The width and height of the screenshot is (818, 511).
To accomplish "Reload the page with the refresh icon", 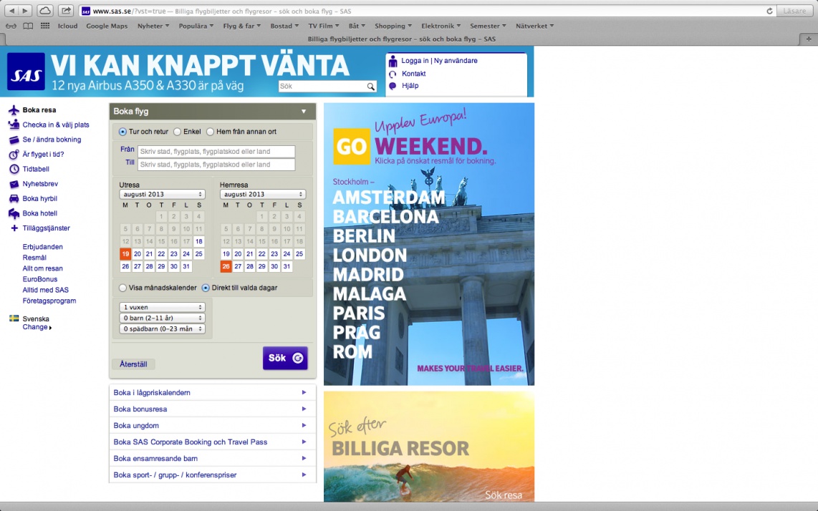I will click(769, 11).
